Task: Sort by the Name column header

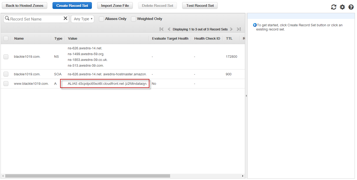Action: tap(19, 39)
